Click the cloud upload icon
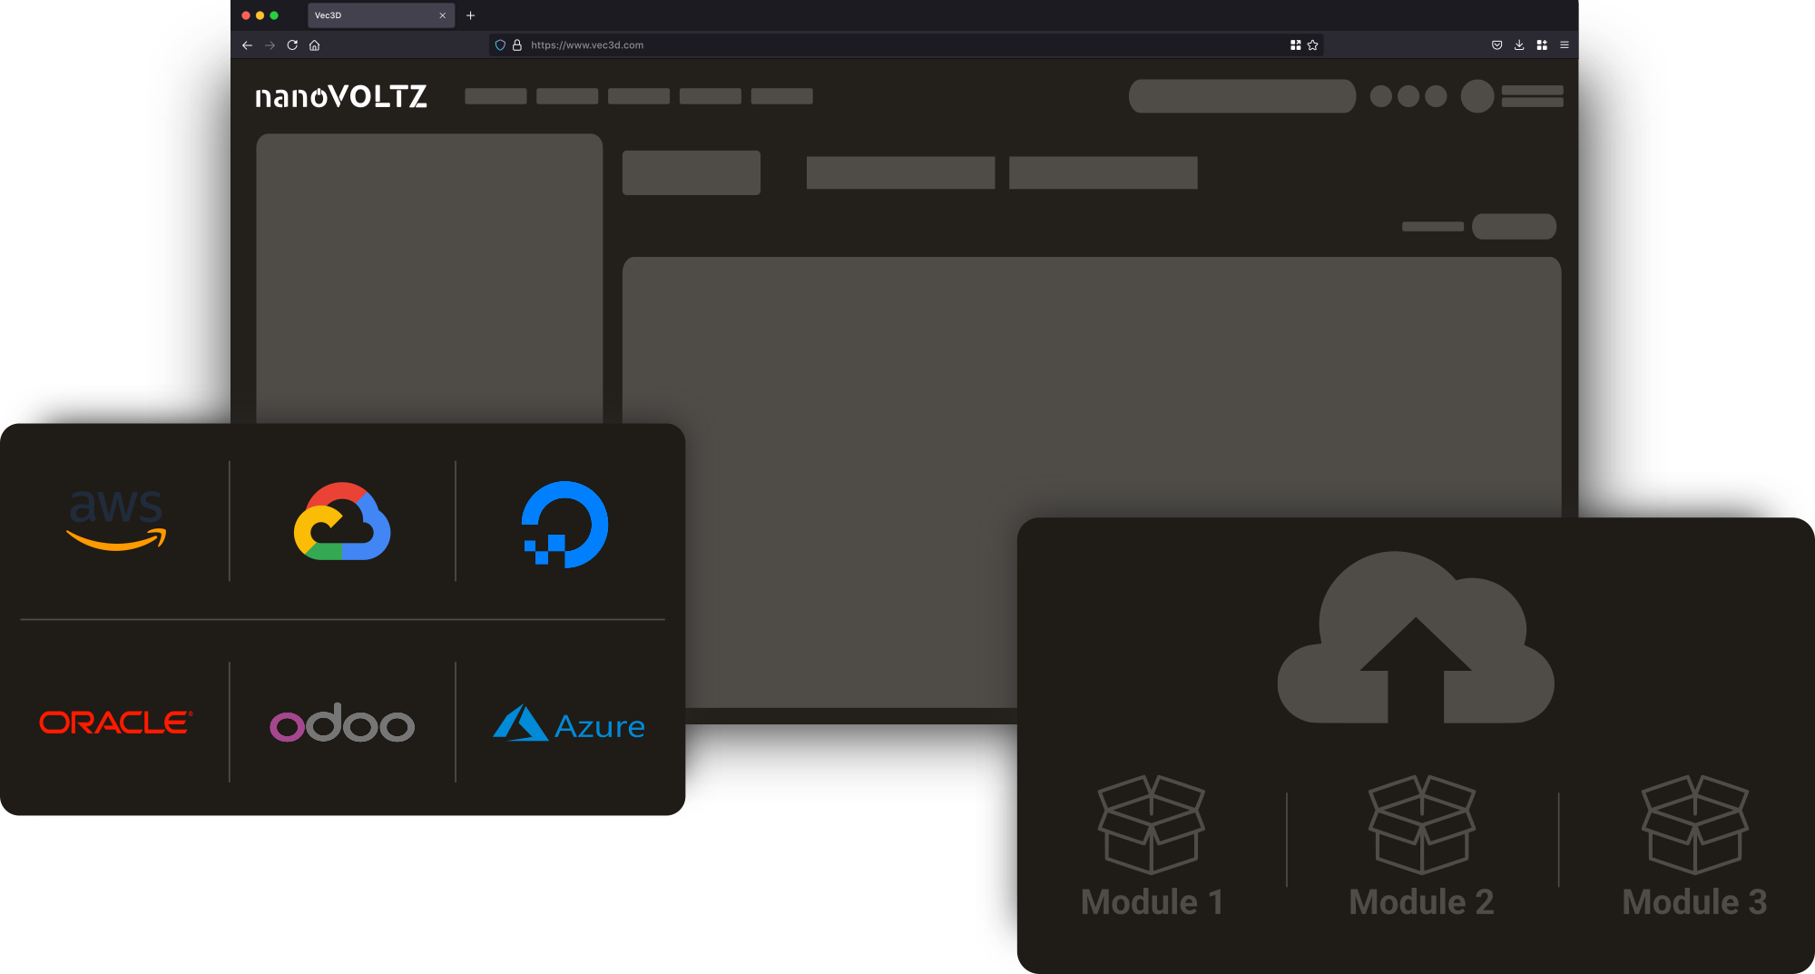This screenshot has height=974, width=1815. pos(1416,637)
